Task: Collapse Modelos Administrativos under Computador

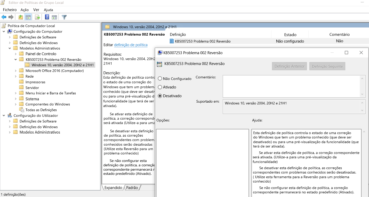Action: [10, 48]
